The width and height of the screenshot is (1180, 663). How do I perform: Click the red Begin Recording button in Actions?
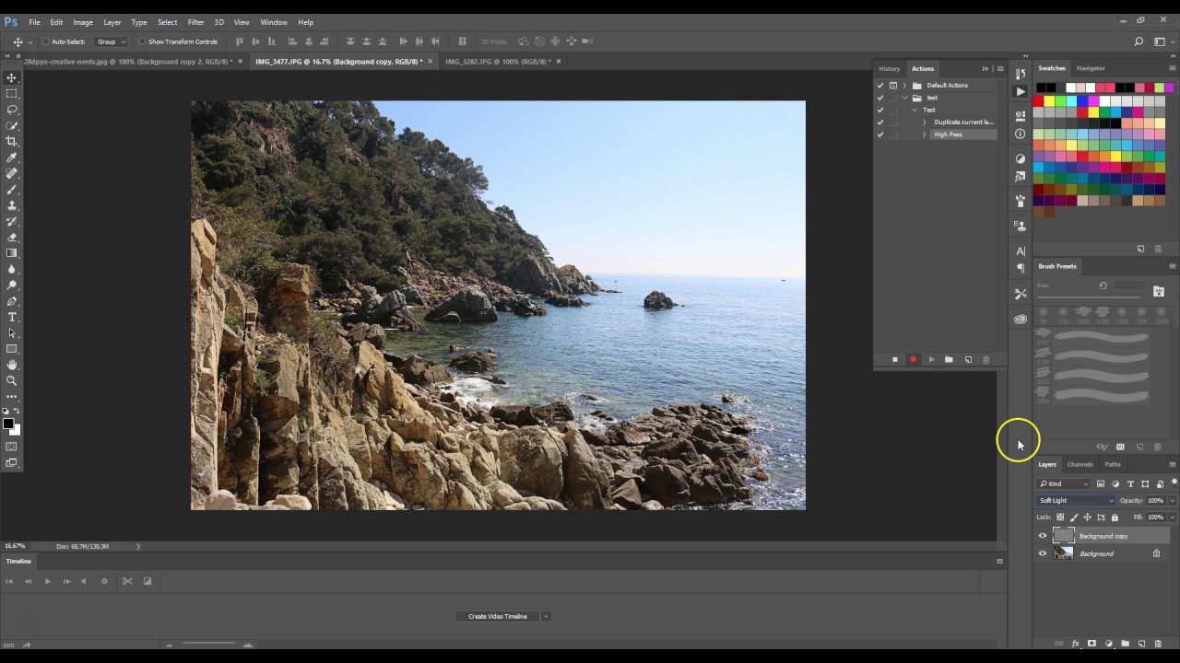pyautogui.click(x=913, y=359)
